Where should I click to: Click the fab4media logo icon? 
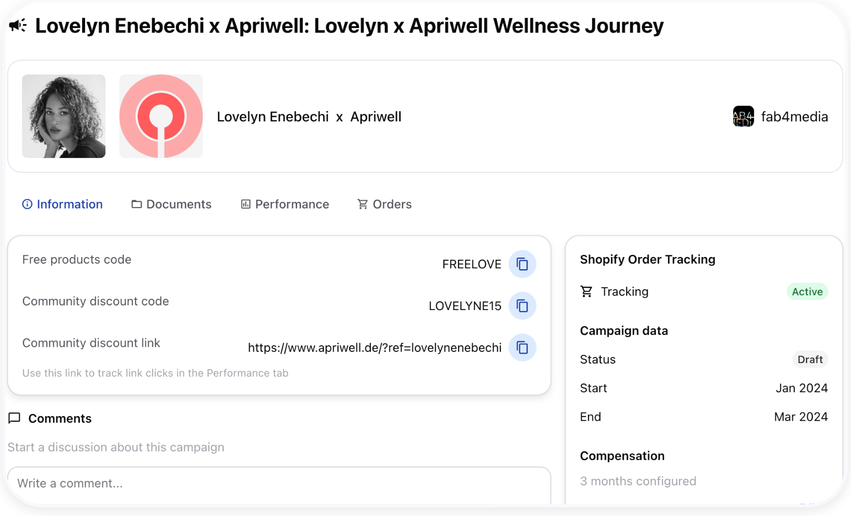pyautogui.click(x=743, y=116)
